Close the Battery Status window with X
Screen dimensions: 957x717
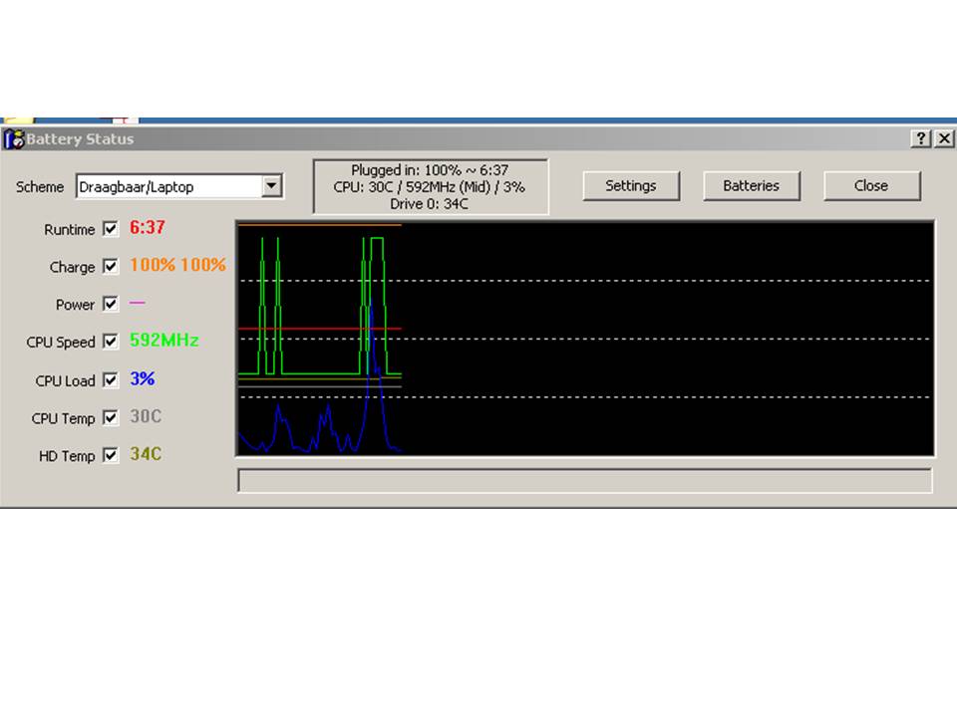(x=944, y=138)
